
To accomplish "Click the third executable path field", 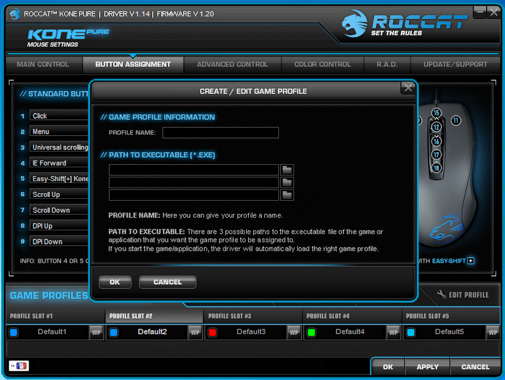I will [194, 195].
